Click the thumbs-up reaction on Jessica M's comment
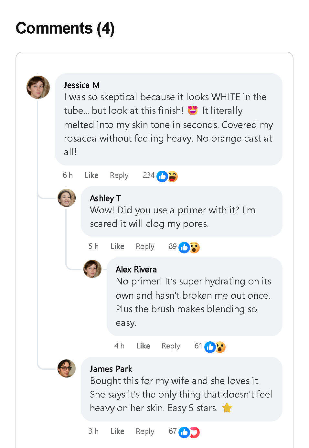Image resolution: width=309 pixels, height=448 pixels. pyautogui.click(x=162, y=176)
